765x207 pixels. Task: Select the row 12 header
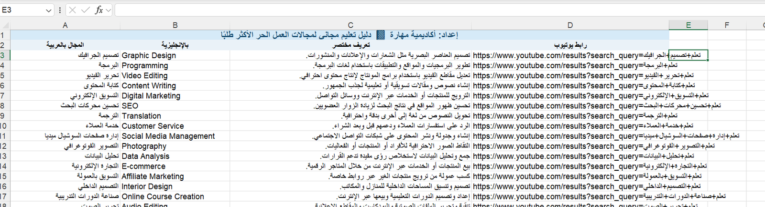coord(4,146)
